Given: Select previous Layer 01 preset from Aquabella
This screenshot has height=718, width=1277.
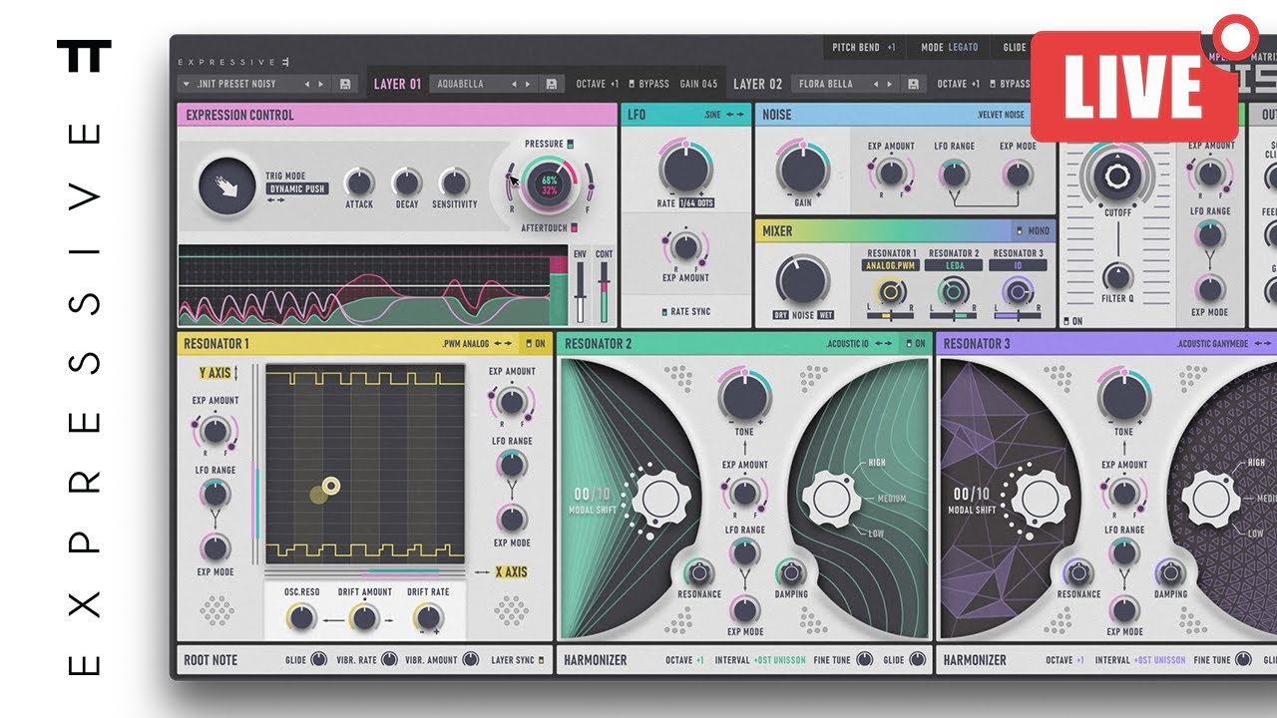Looking at the screenshot, I should (515, 84).
